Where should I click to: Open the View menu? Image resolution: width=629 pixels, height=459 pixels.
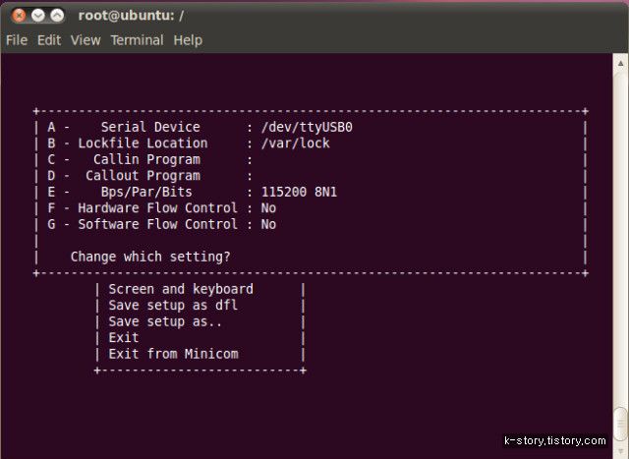86,40
